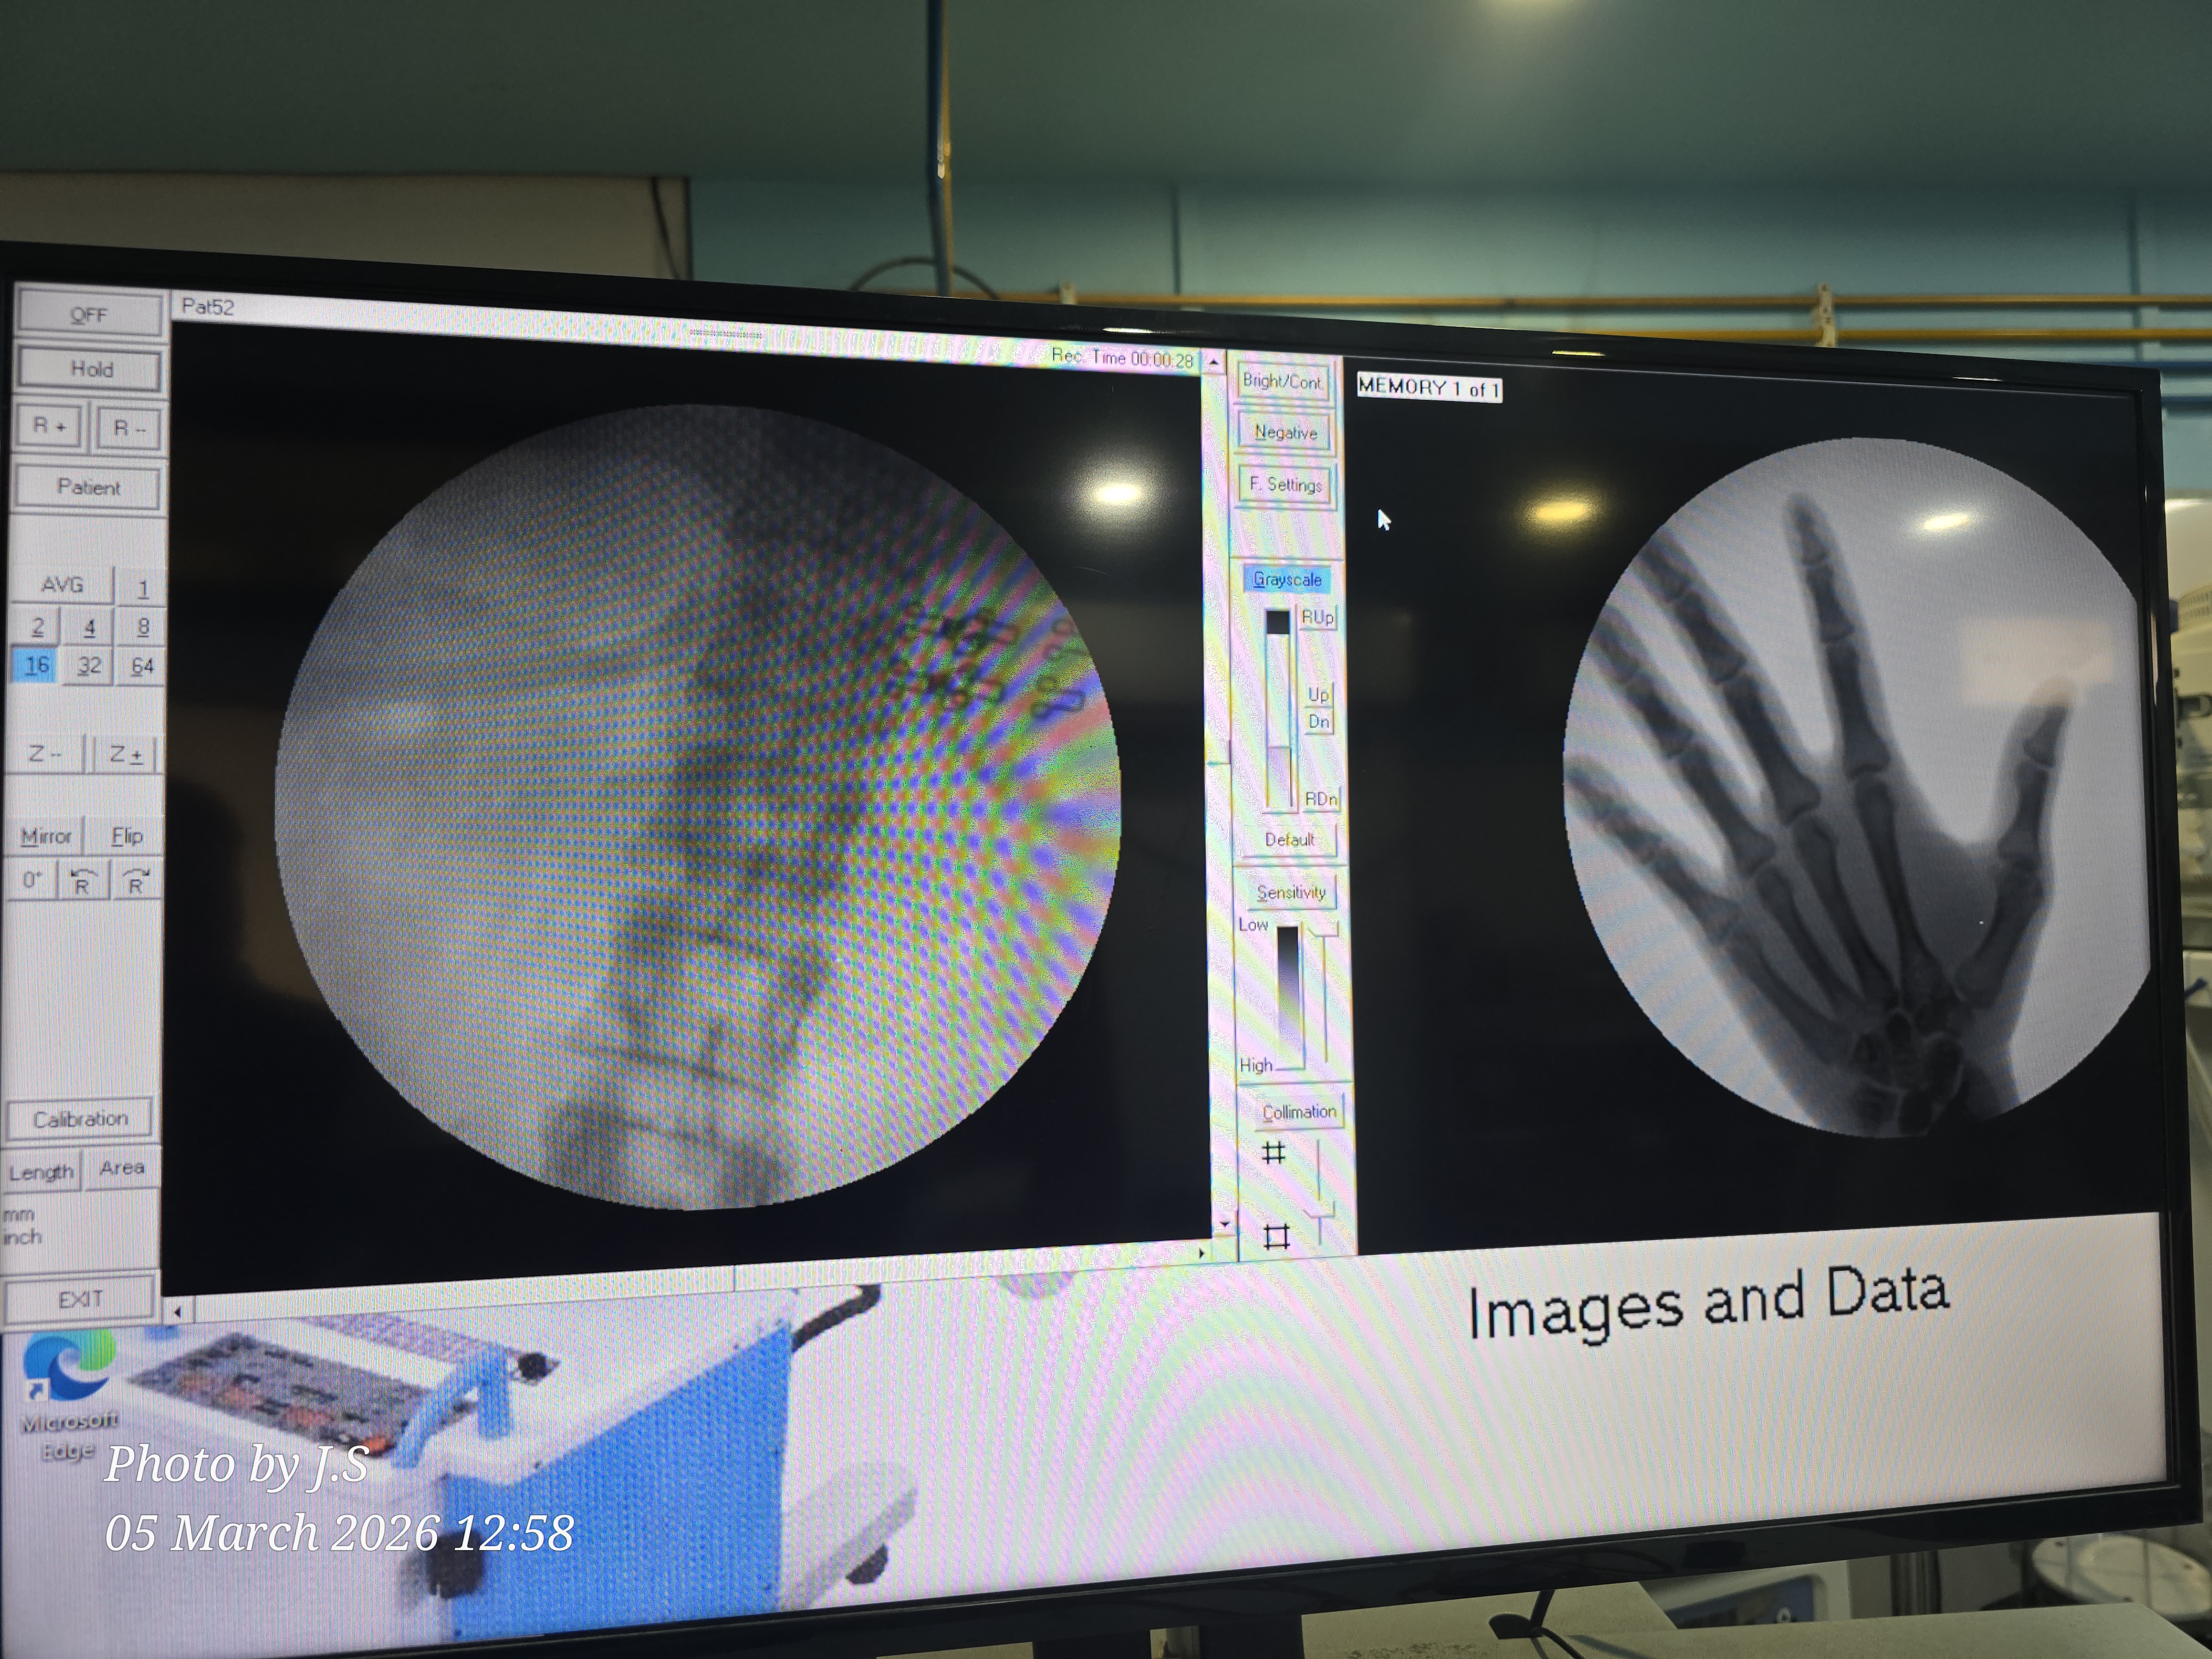2212x1659 pixels.
Task: Select the hand X-ray memory image
Action: 1856,787
